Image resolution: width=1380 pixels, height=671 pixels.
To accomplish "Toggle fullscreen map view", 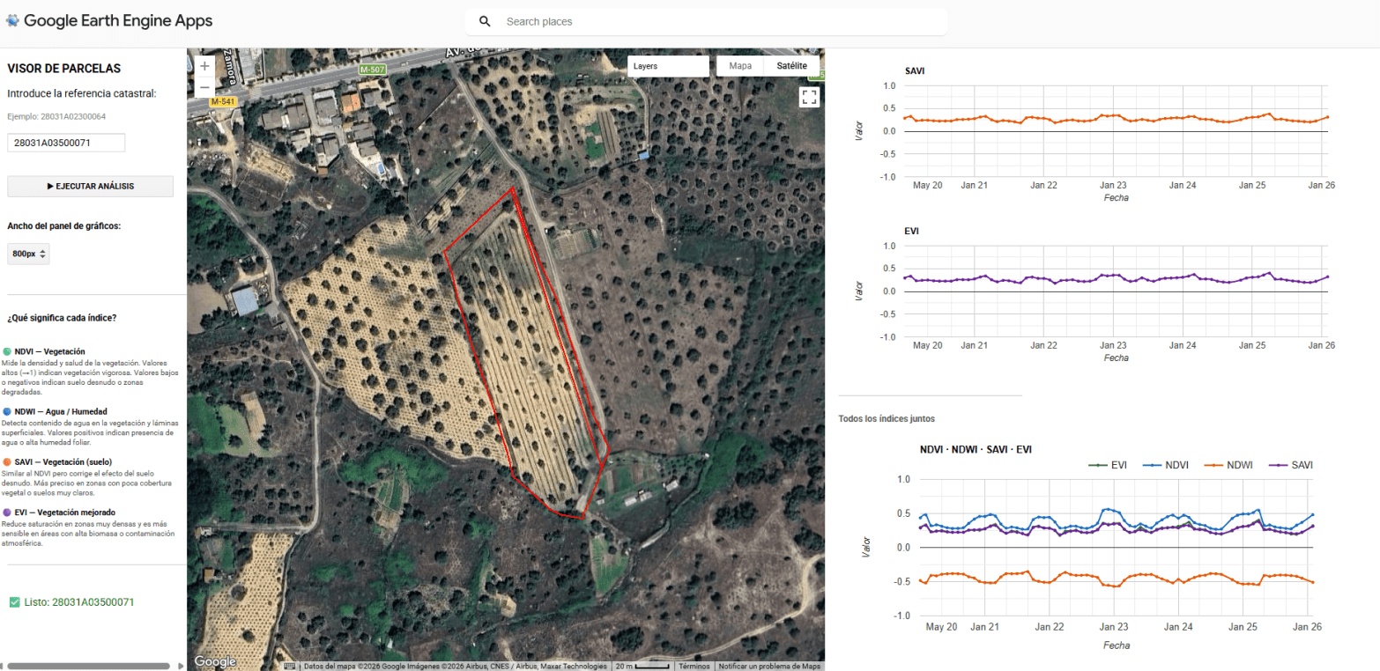I will 809,97.
